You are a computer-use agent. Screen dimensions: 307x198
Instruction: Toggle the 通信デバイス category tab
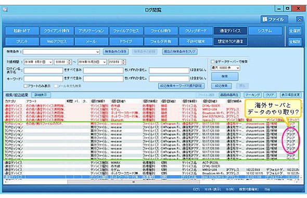[230, 31]
